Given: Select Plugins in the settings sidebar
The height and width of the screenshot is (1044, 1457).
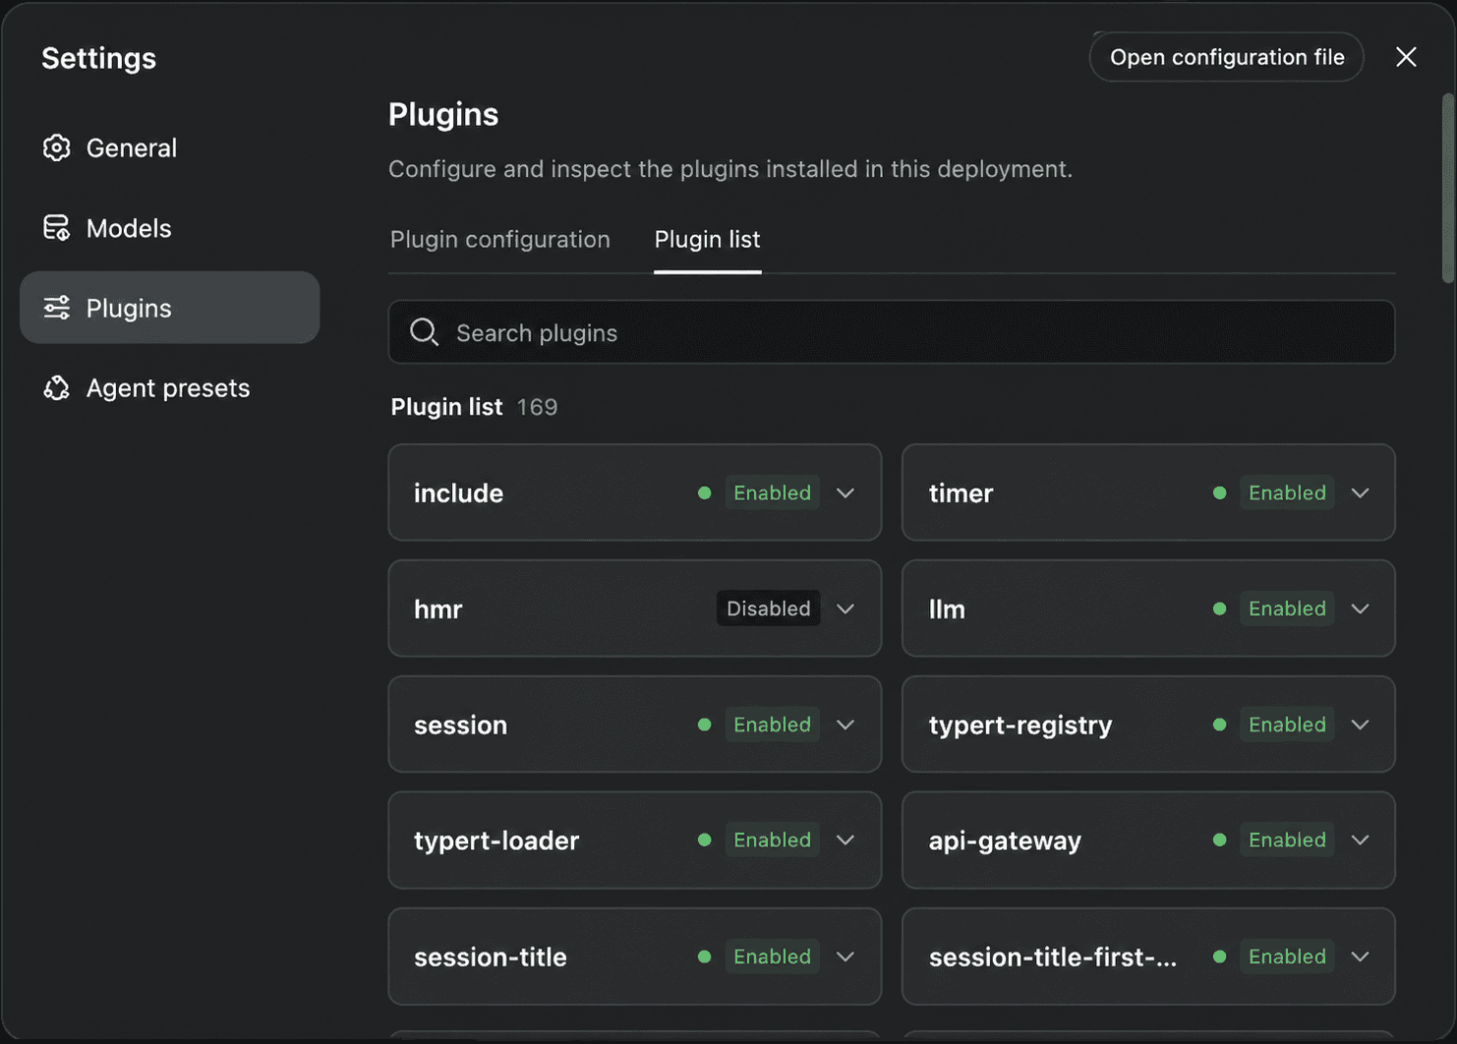Looking at the screenshot, I should coord(170,308).
